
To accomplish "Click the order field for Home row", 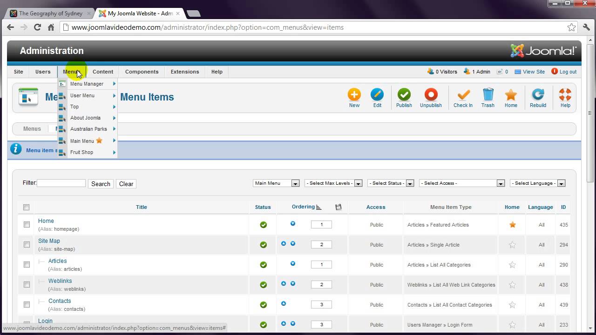I will click(321, 224).
